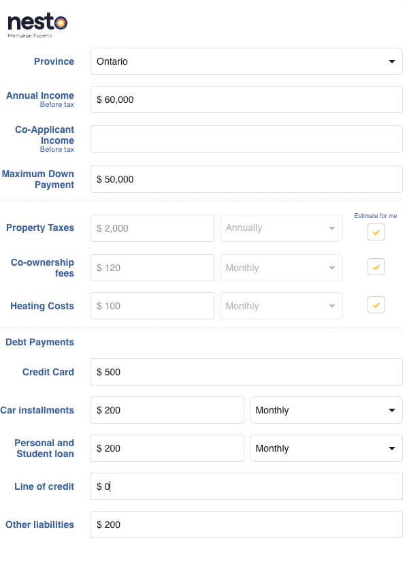
Task: Open Co-ownership fees Monthly frequency dropdown
Action: pos(281,268)
